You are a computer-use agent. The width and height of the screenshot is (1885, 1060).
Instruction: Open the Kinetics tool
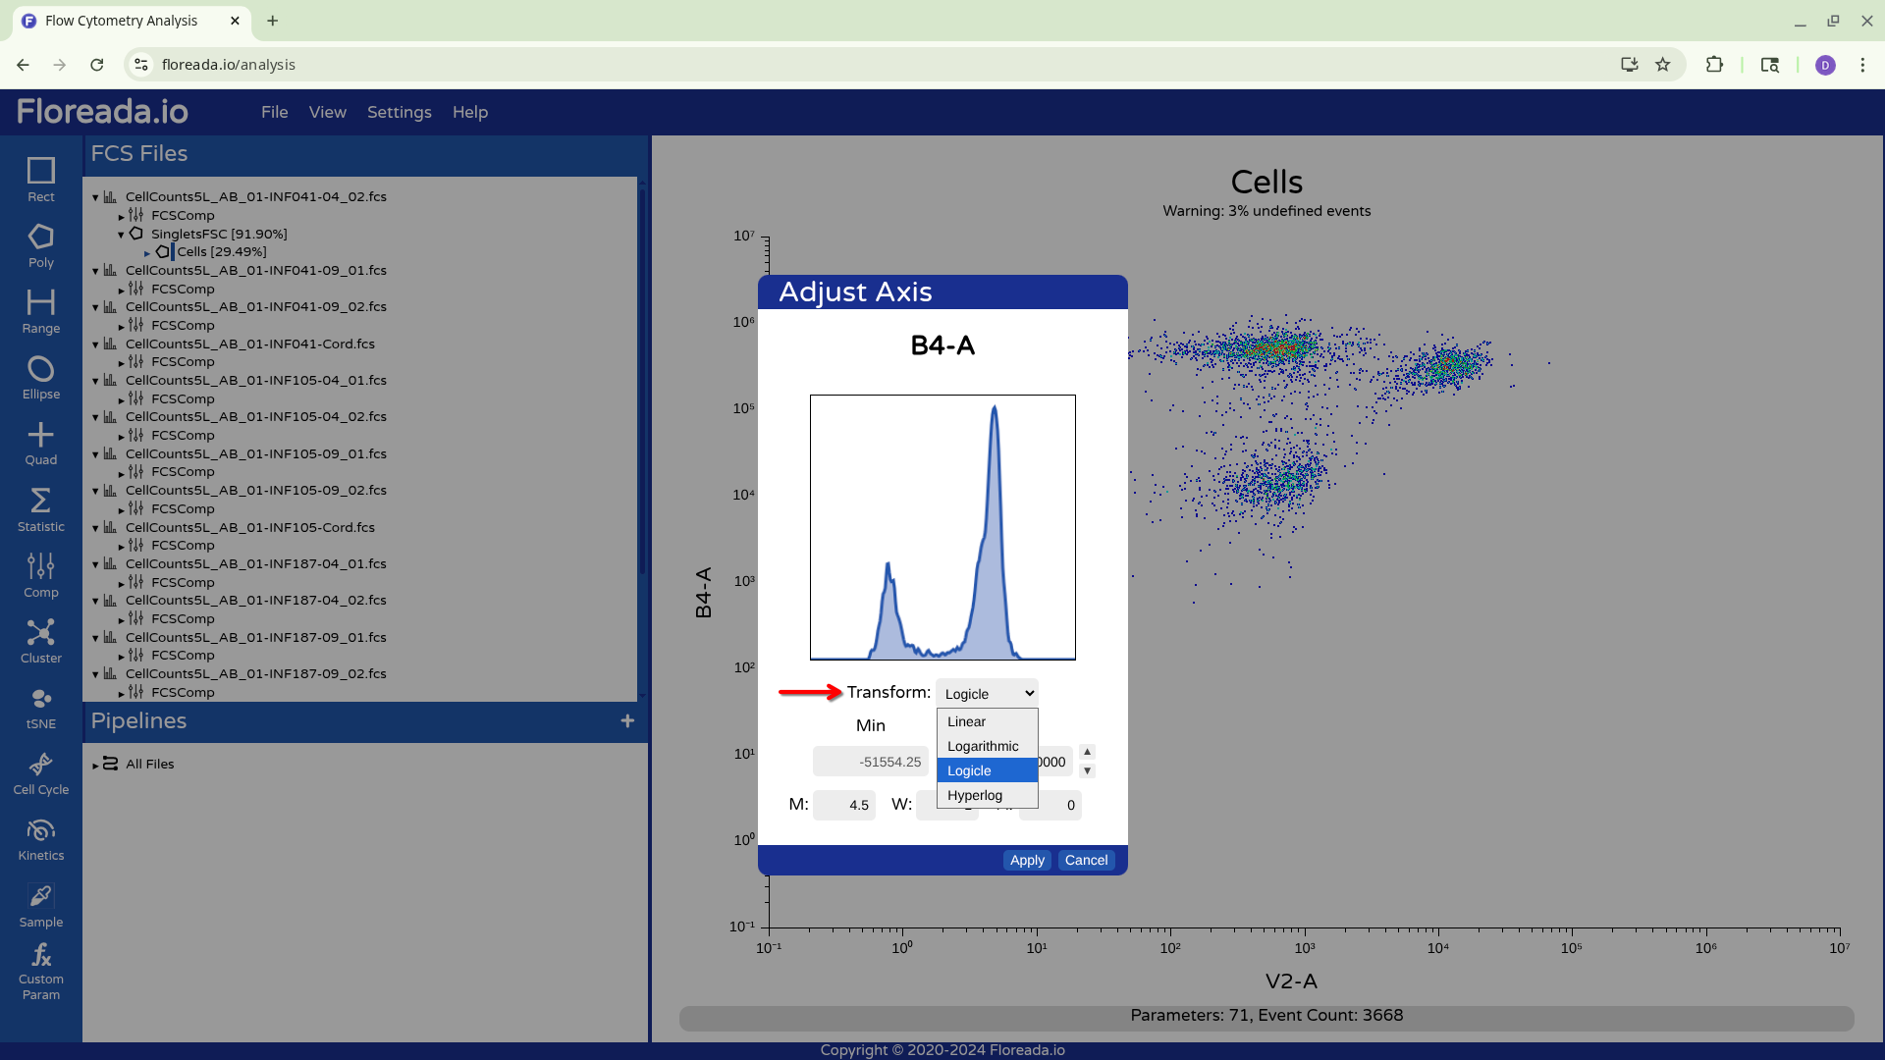pos(40,839)
